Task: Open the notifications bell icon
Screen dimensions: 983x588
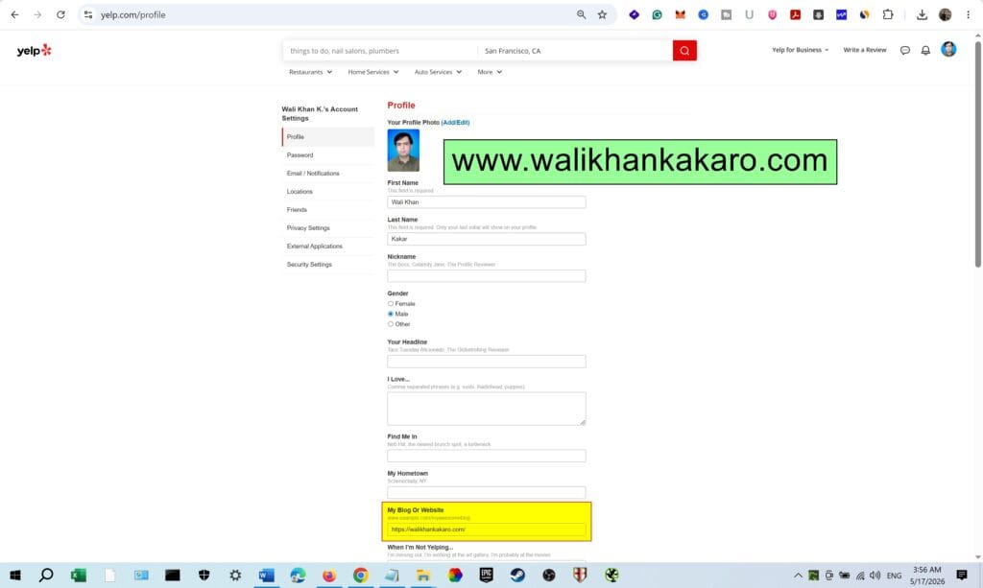Action: [x=925, y=50]
